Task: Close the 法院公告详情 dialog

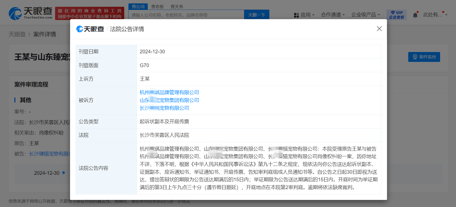Action: pyautogui.click(x=379, y=29)
